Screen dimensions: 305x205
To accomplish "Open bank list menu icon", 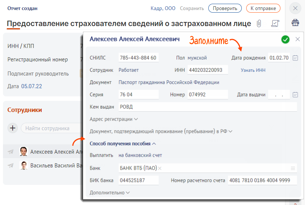I will point(293,168).
